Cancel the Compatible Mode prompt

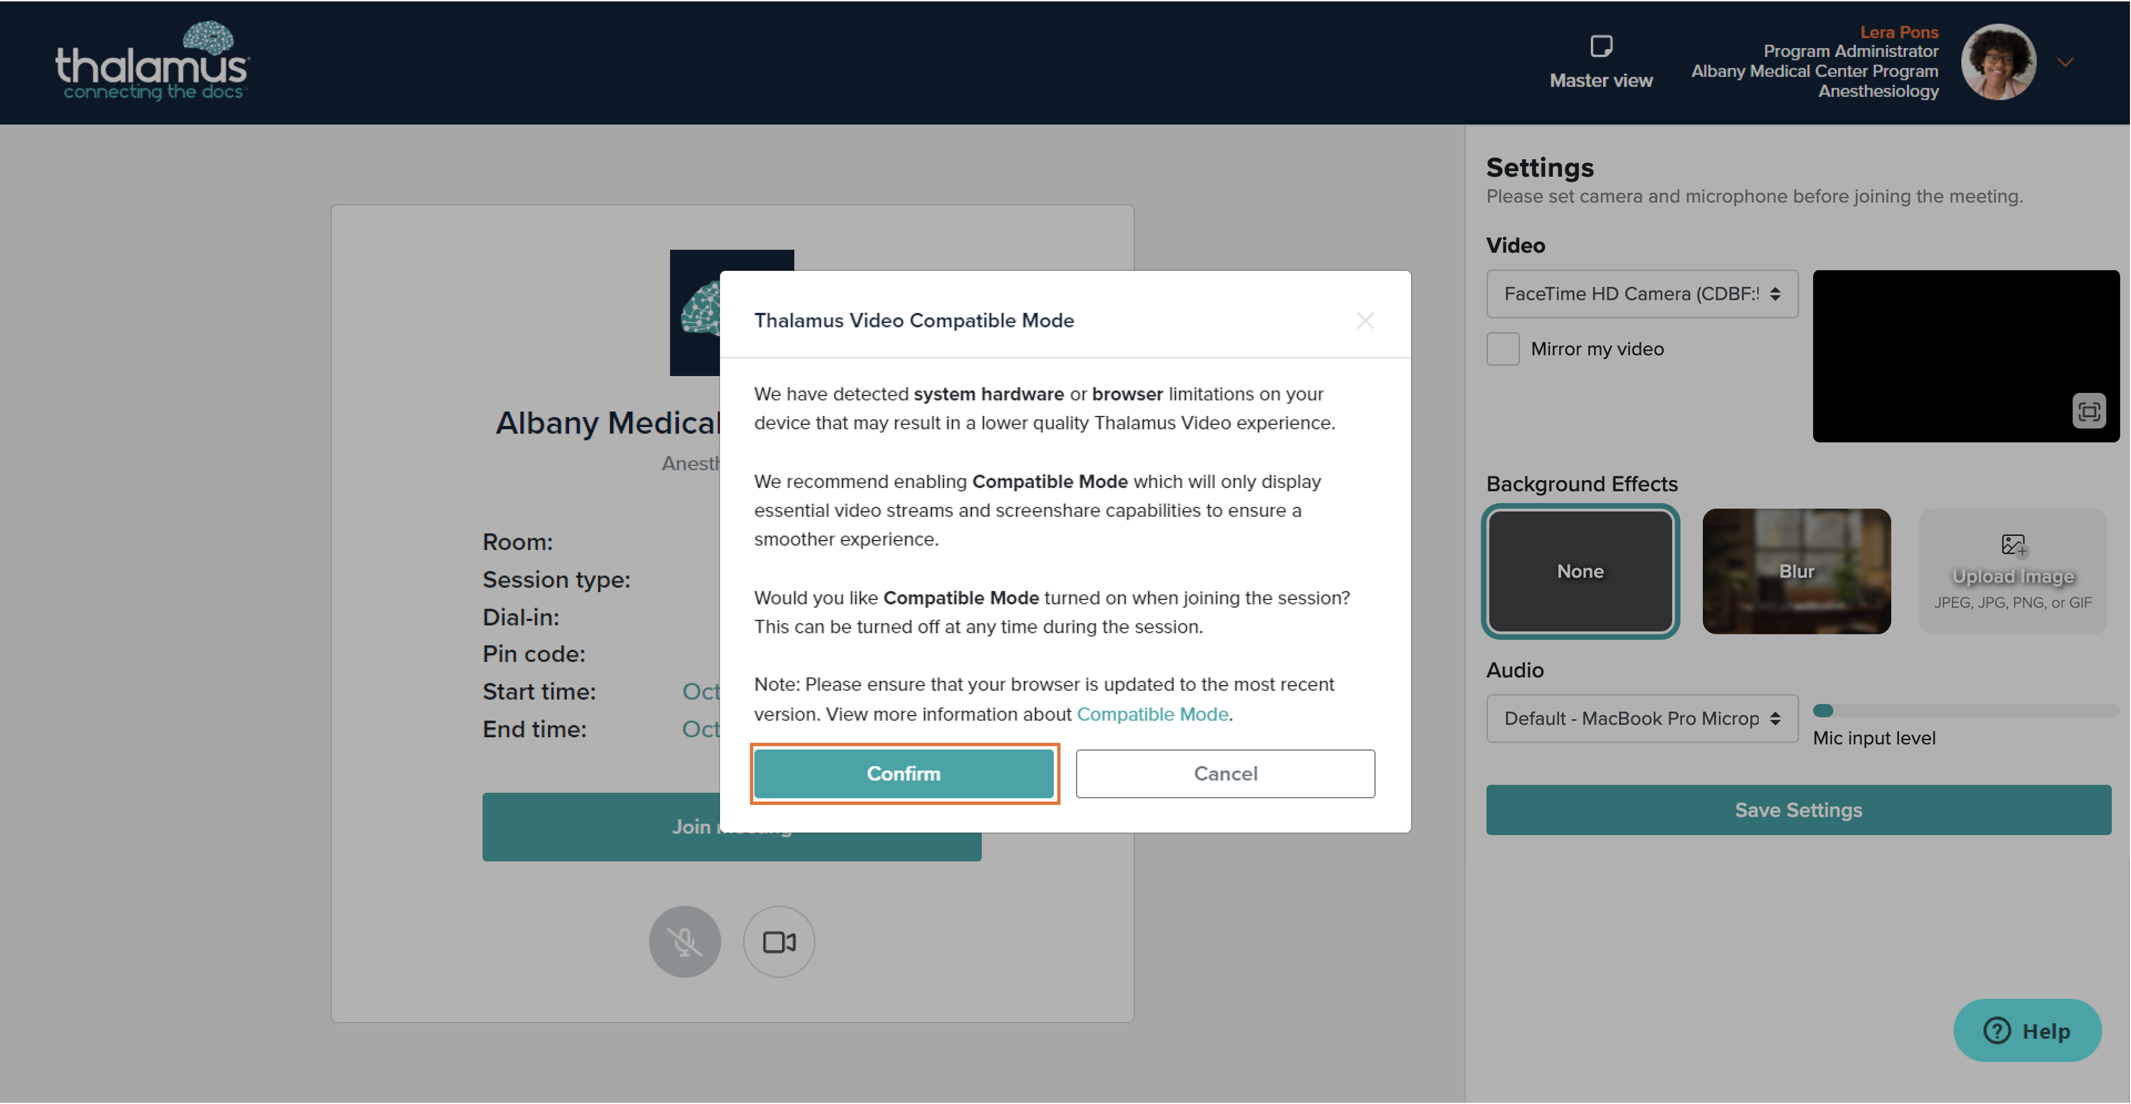1225,773
